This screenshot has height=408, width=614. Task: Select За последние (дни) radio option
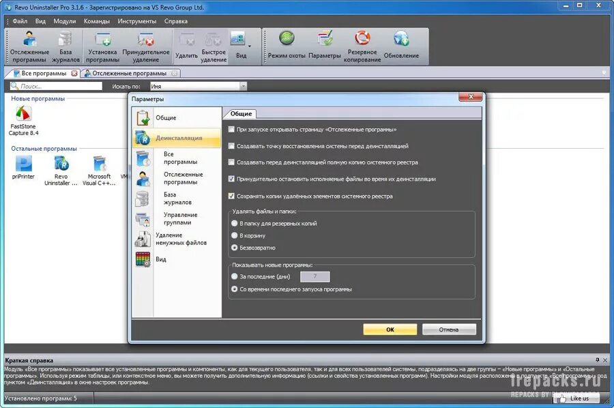(x=235, y=276)
